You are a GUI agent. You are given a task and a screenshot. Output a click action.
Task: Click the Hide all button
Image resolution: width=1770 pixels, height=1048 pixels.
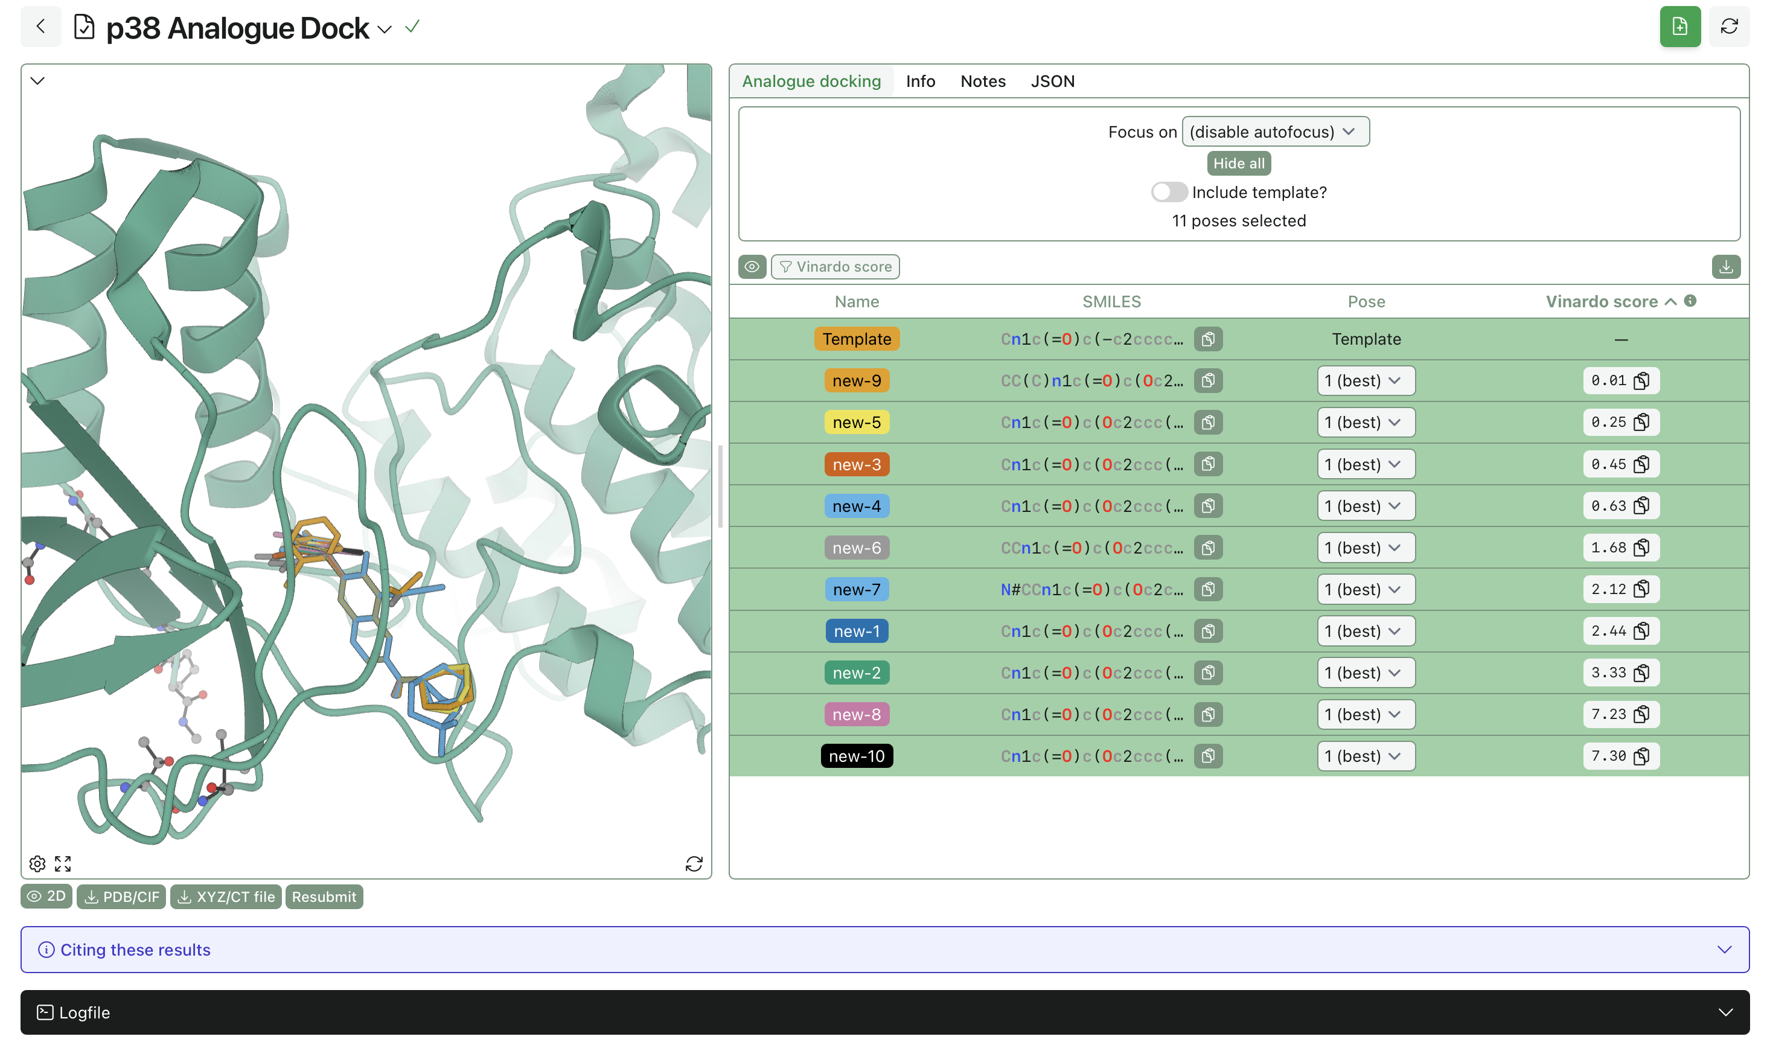(x=1238, y=163)
